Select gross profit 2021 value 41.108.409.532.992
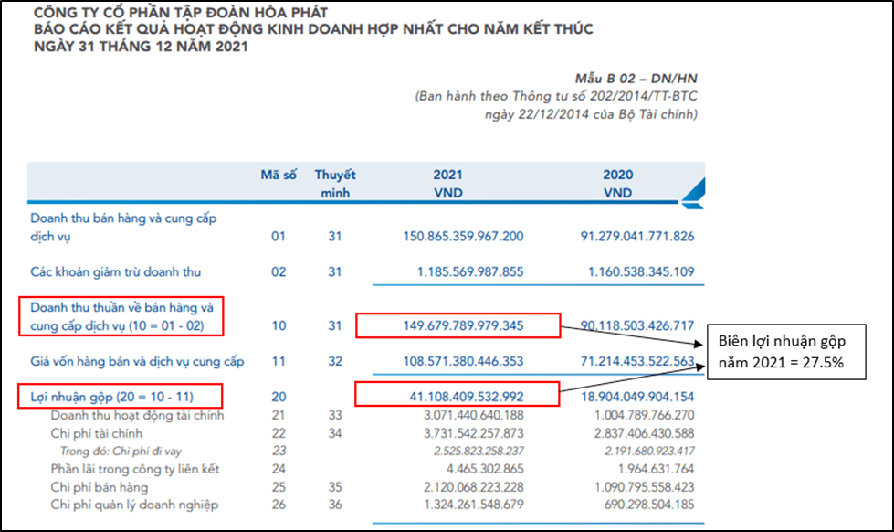The image size is (894, 532). pyautogui.click(x=467, y=397)
